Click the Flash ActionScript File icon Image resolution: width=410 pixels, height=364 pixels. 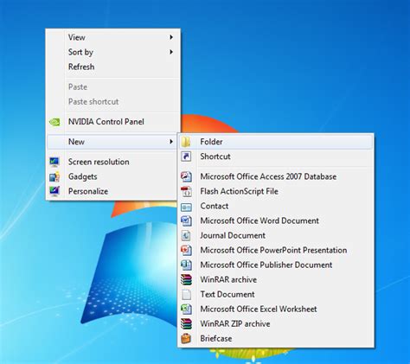(186, 191)
